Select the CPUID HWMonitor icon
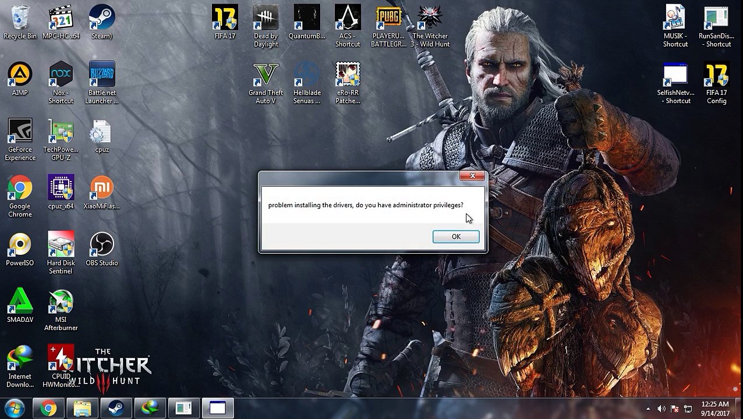Viewport: 743px width, 419px height. click(x=61, y=367)
